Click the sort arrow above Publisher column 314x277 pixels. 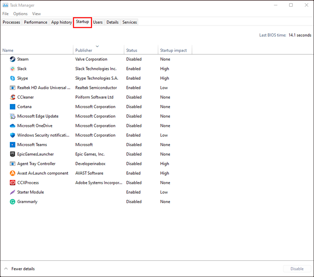97,46
